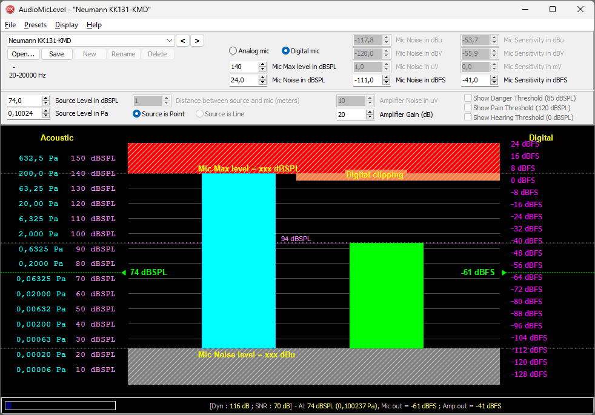Screen dimensions: 595x415
Task: Enable Show Danger Threshold checkbox
Action: [468, 98]
